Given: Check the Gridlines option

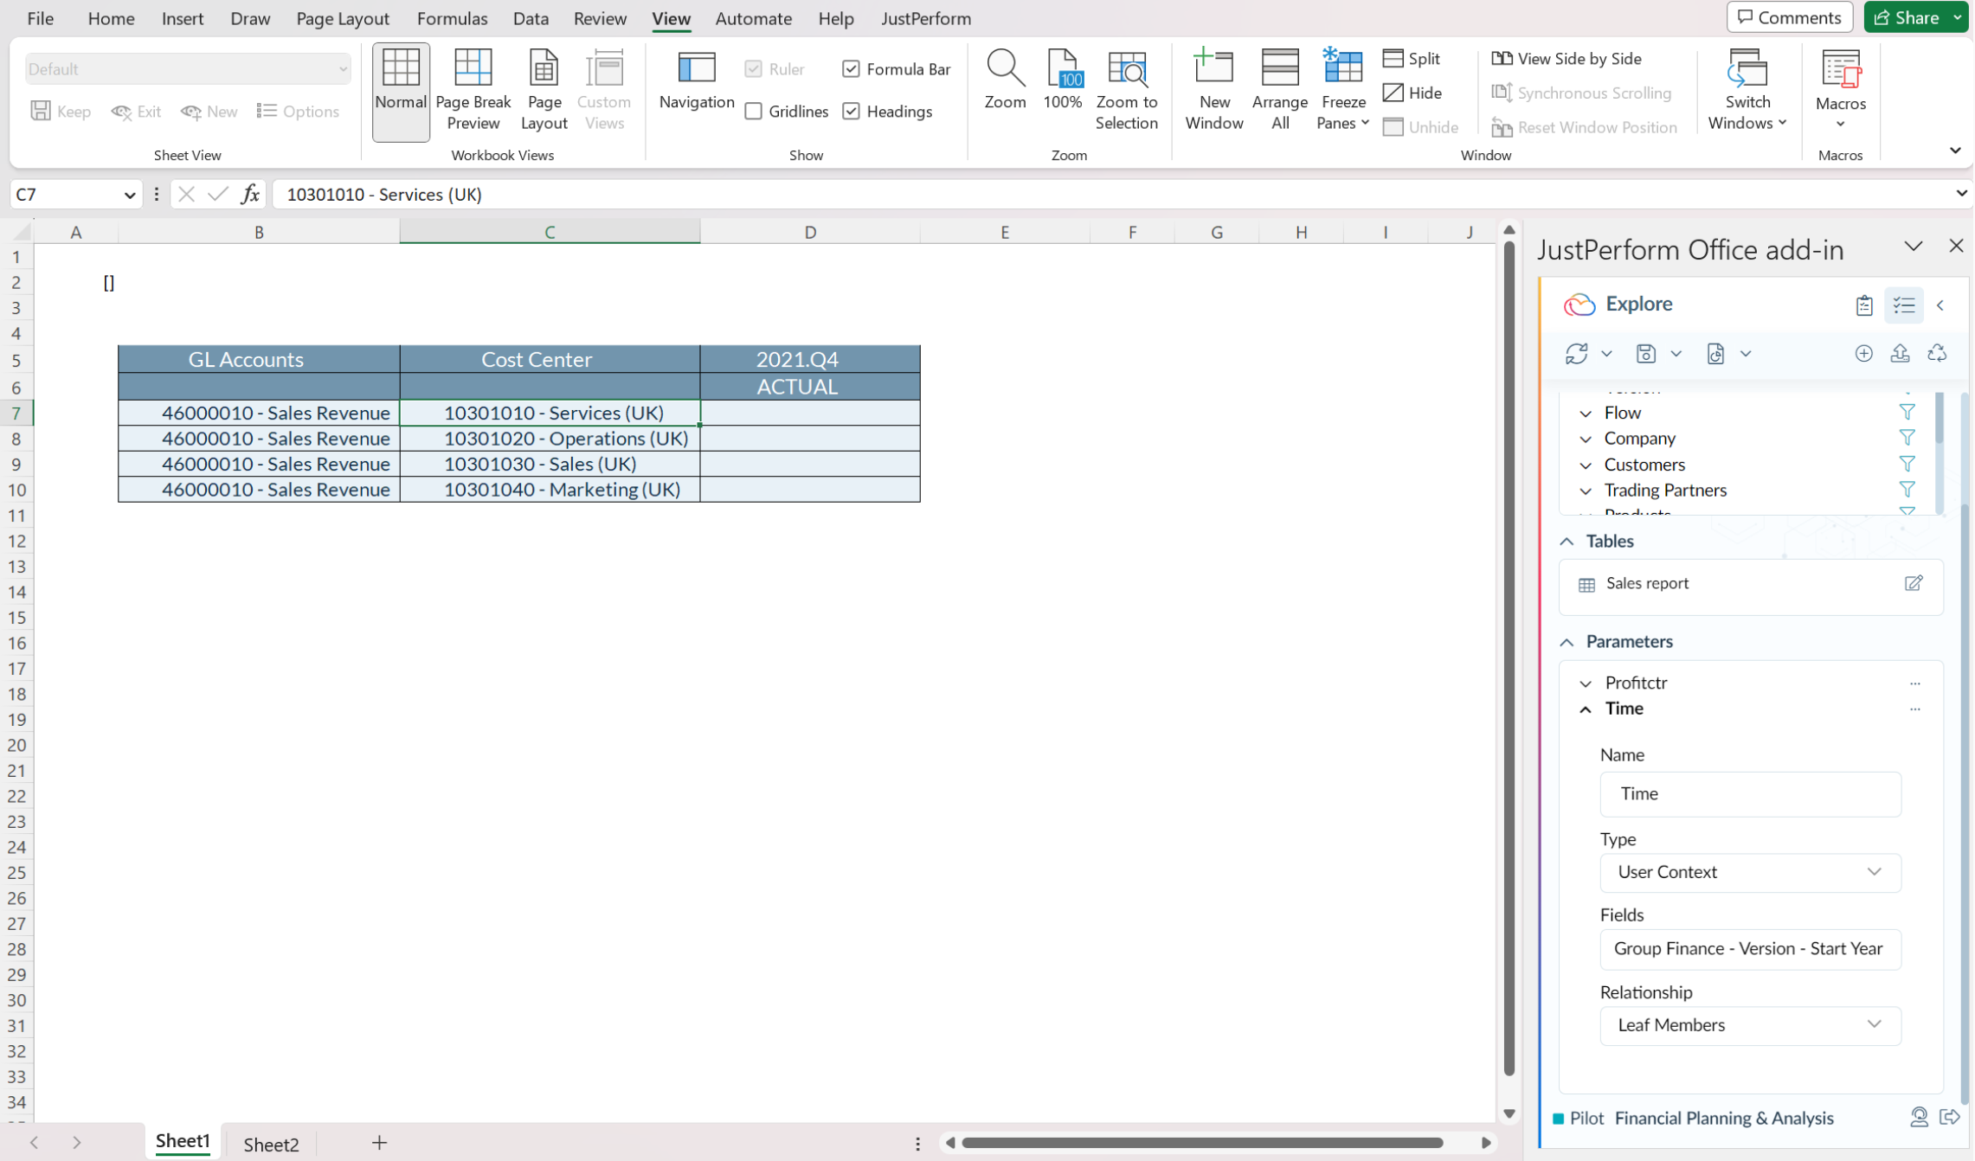Looking at the screenshot, I should 752,111.
